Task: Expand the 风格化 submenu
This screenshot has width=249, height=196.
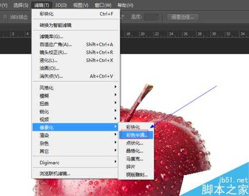Action: tap(76, 88)
